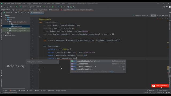Expand the ui.theme package

tap(10, 24)
